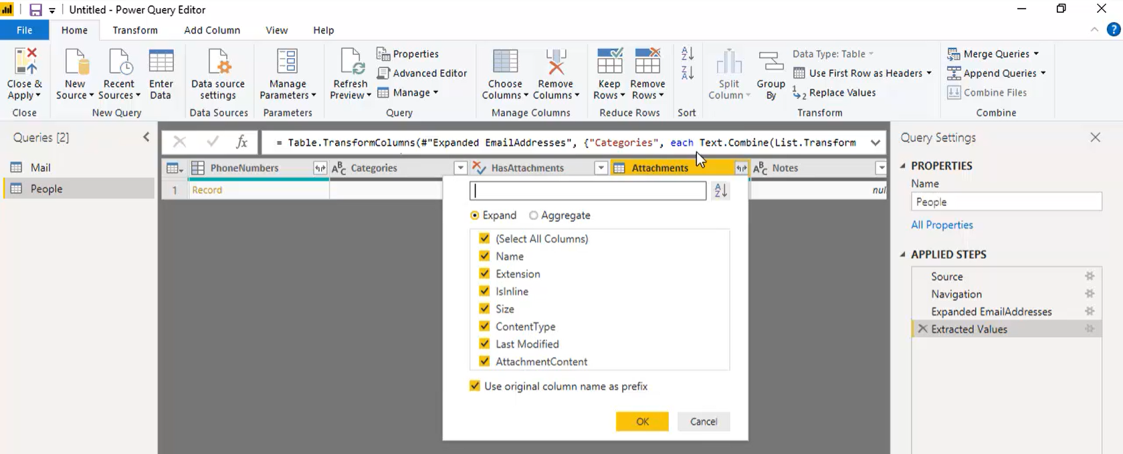Click the Group By icon
Viewport: 1123px width, 454px height.
tap(771, 62)
